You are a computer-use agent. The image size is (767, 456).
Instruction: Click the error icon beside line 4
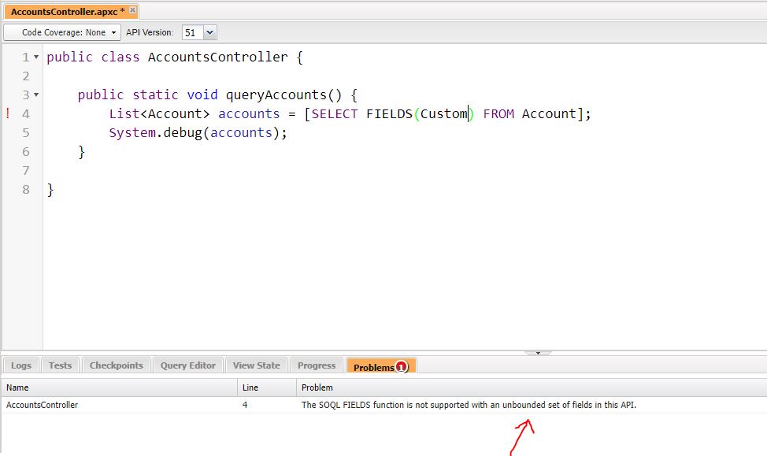pos(8,113)
